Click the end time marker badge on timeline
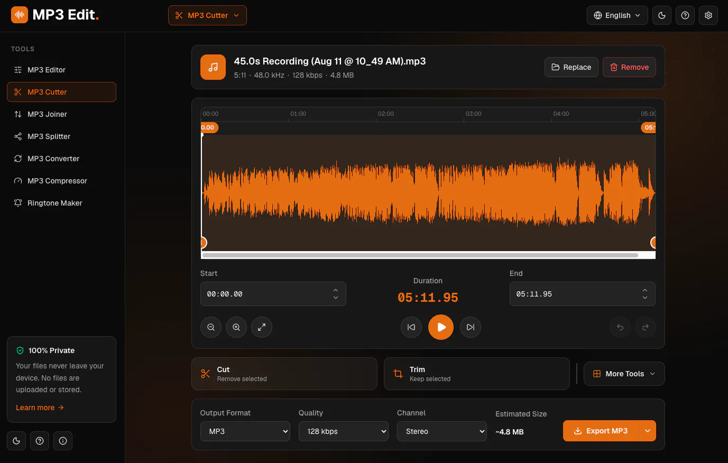The height and width of the screenshot is (463, 728). pos(648,127)
